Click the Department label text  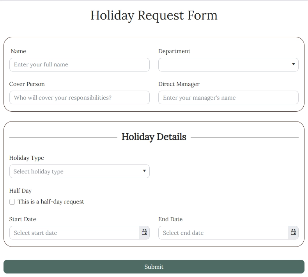pos(174,51)
